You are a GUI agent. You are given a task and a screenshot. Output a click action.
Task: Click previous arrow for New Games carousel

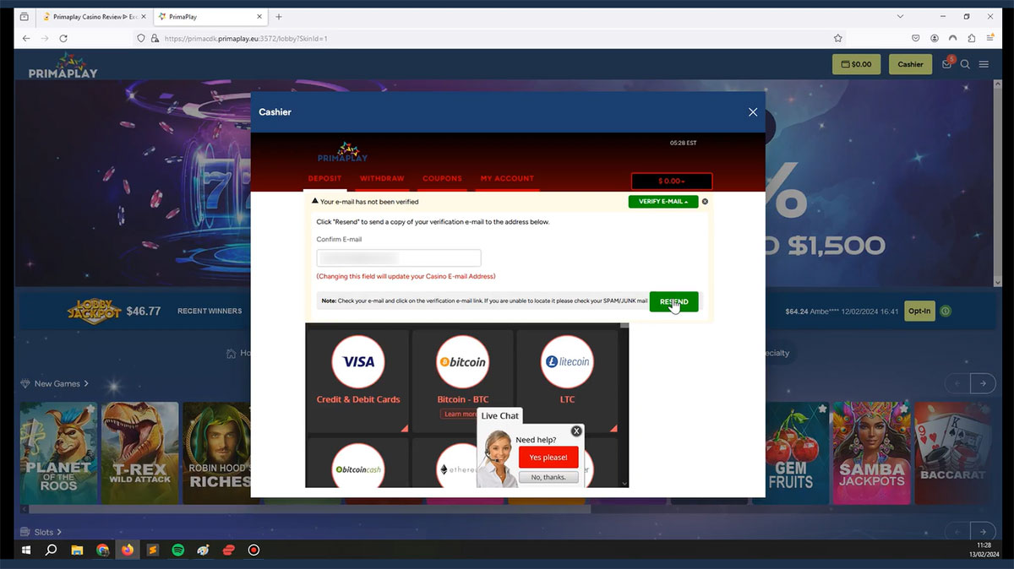(957, 383)
